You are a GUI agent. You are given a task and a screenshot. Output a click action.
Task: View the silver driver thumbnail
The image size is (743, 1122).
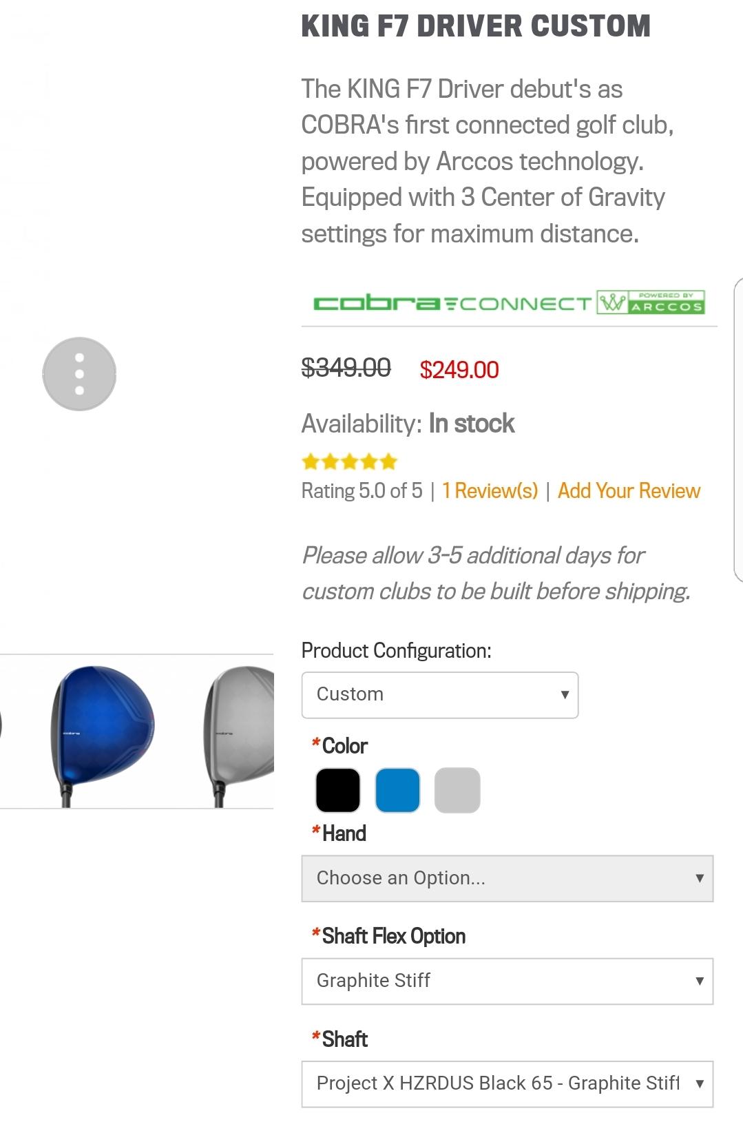click(240, 731)
